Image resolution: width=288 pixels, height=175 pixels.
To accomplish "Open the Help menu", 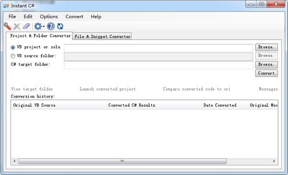I will 96,16.
